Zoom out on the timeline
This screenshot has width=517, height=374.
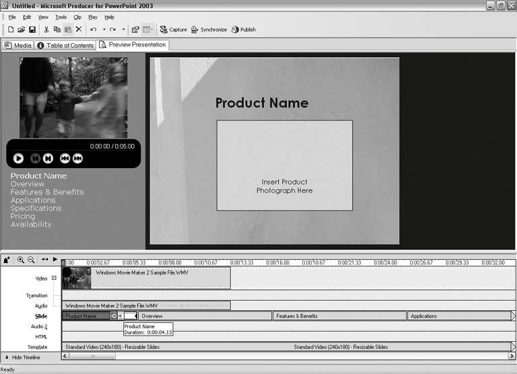[31, 260]
